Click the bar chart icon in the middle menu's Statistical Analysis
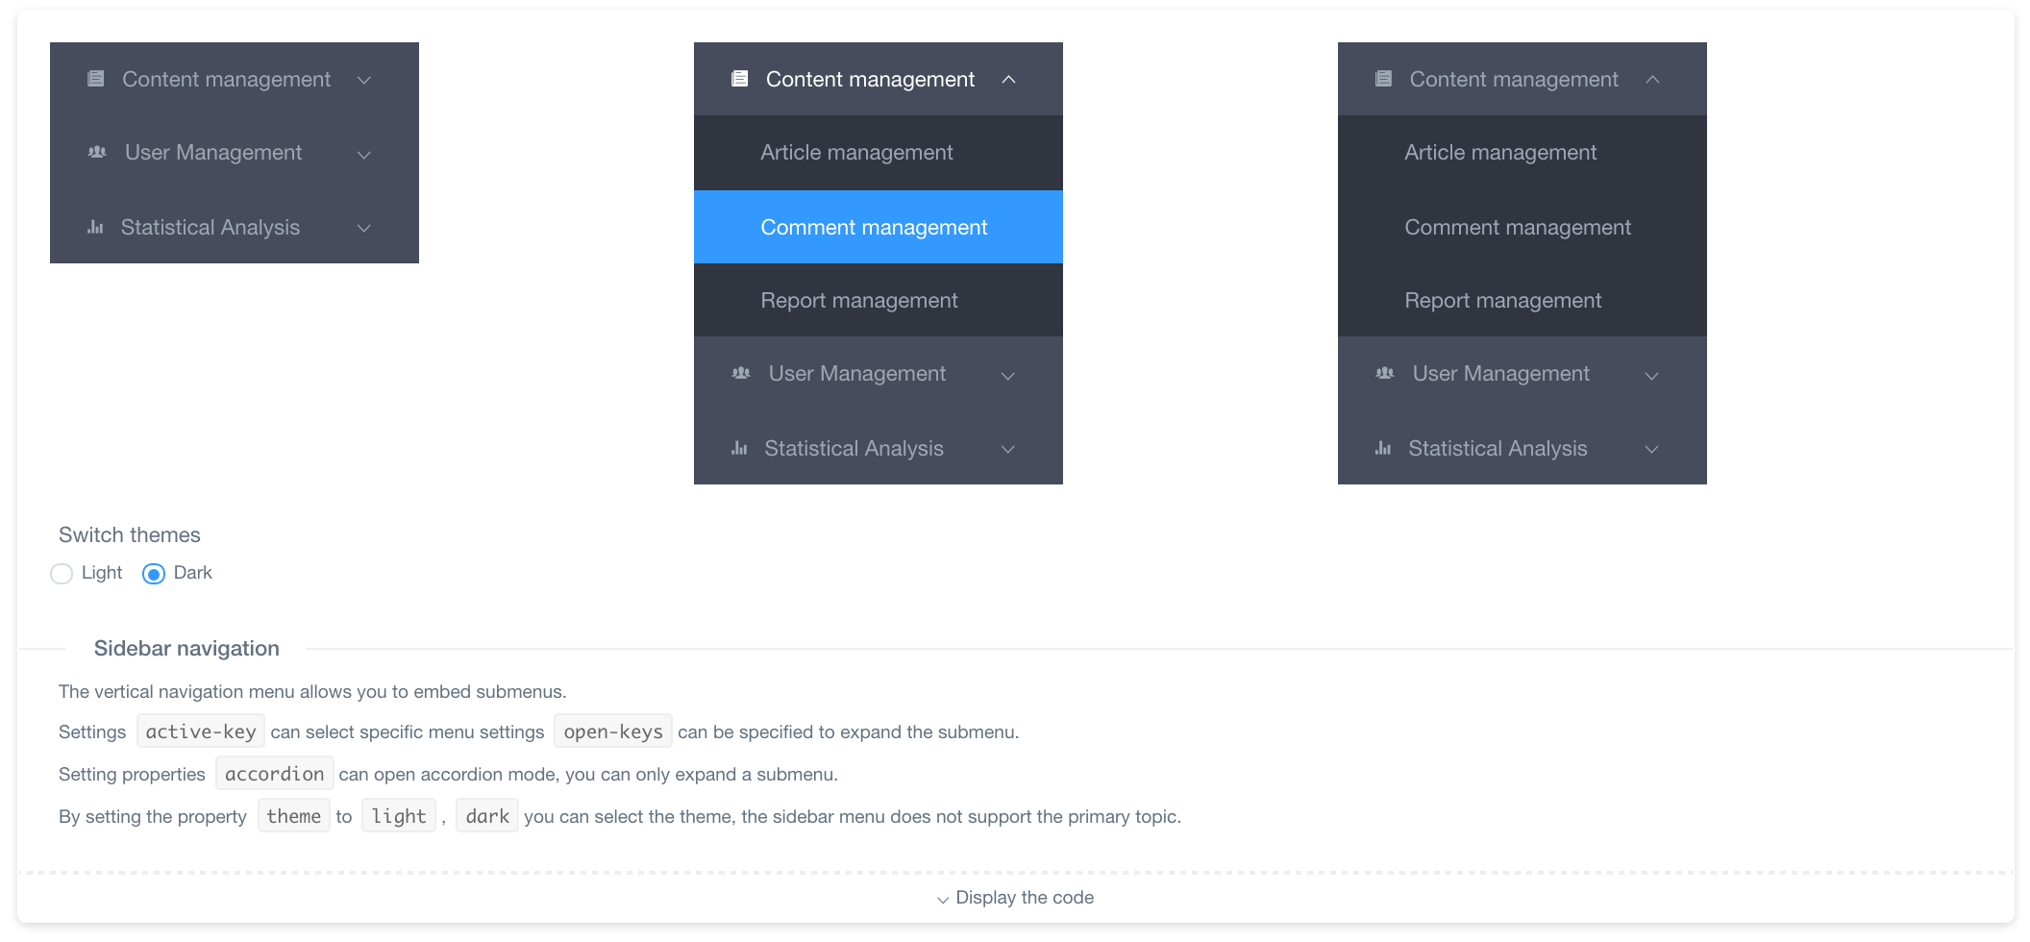Image resolution: width=2030 pixels, height=942 pixels. 739,448
